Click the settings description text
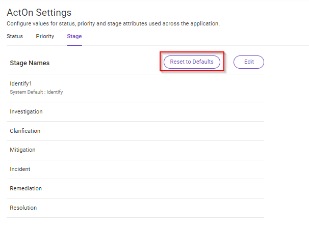Viewport: 309px width, 228px height. click(x=113, y=23)
